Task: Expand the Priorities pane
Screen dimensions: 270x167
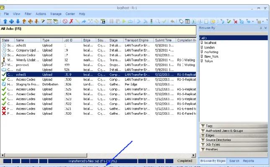Action: click(x=234, y=149)
